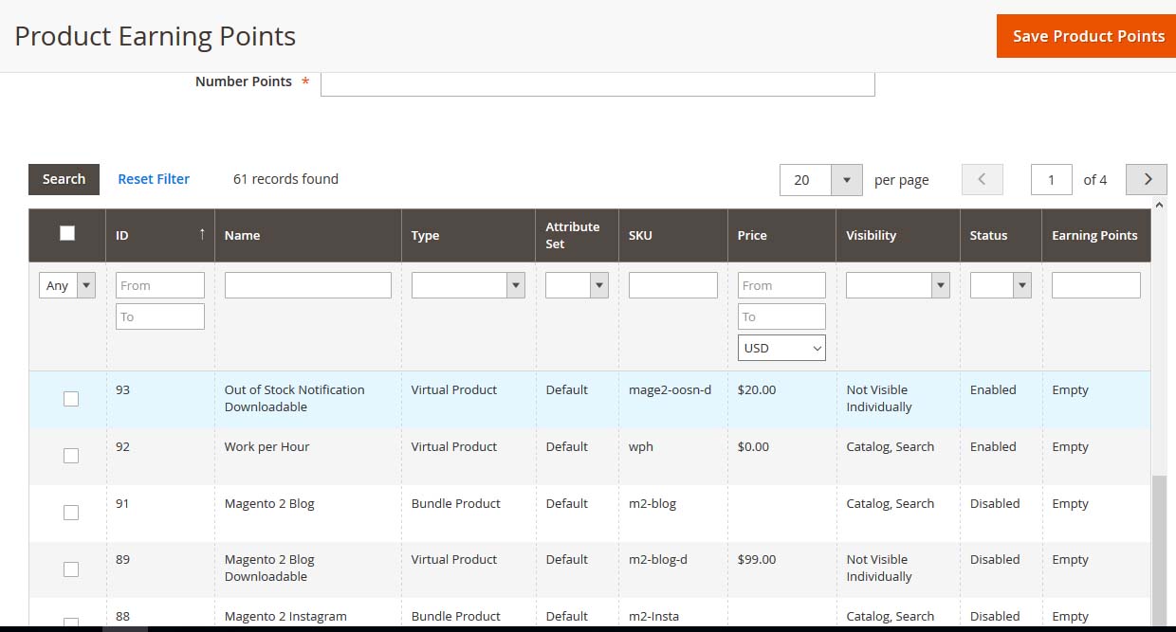Screen dimensions: 1176x632
Task: Open the Any selection filter dropdown
Action: (67, 285)
